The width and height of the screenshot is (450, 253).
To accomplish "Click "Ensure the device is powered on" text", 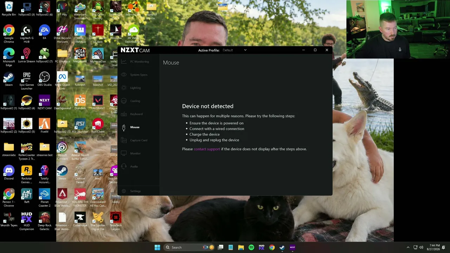I will click(217, 123).
